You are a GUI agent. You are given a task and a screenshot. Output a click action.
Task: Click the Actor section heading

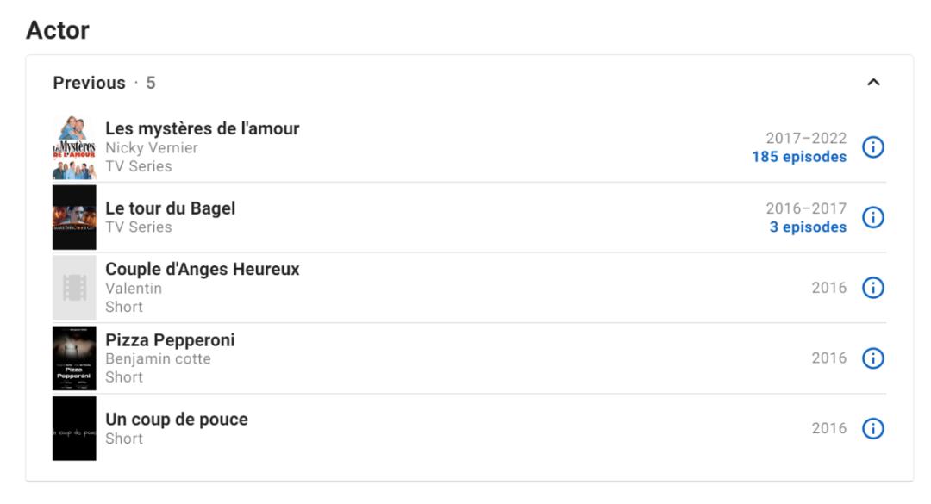pyautogui.click(x=58, y=31)
